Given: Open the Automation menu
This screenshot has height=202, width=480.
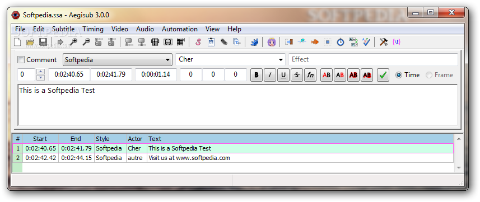Looking at the screenshot, I should pos(180,29).
